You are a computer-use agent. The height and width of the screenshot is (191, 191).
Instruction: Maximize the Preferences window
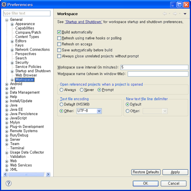[x=179, y=5]
